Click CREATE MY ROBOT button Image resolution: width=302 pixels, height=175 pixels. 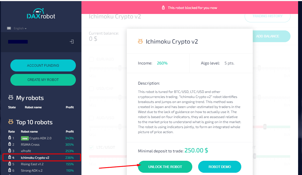(43, 80)
